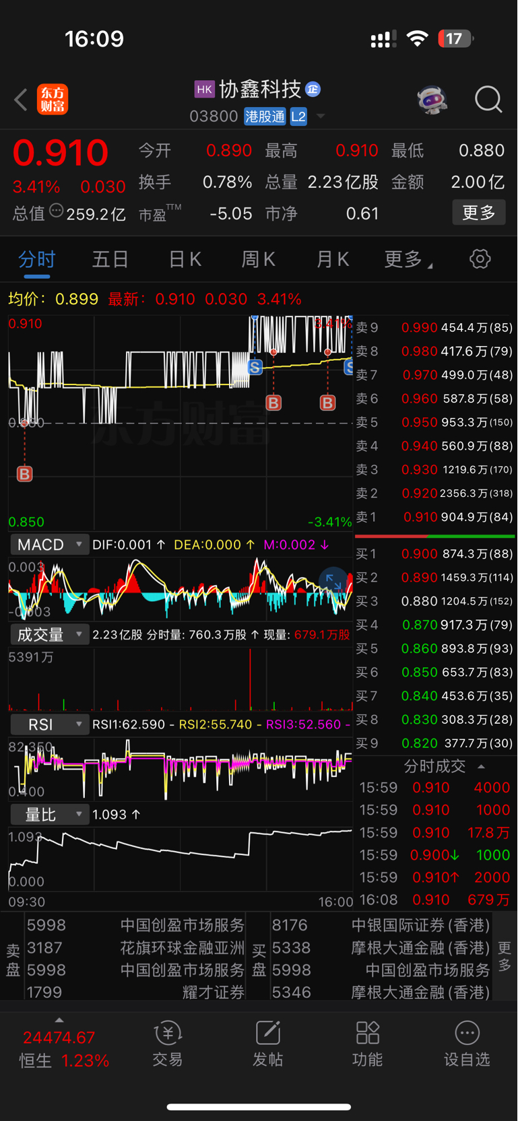This screenshot has width=518, height=1121.
Task: Tap the 16:08 trade of 679万
Action: pyautogui.click(x=434, y=899)
